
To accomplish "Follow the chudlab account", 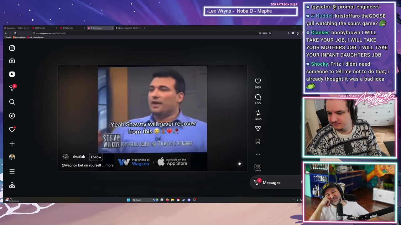I will click(96, 157).
